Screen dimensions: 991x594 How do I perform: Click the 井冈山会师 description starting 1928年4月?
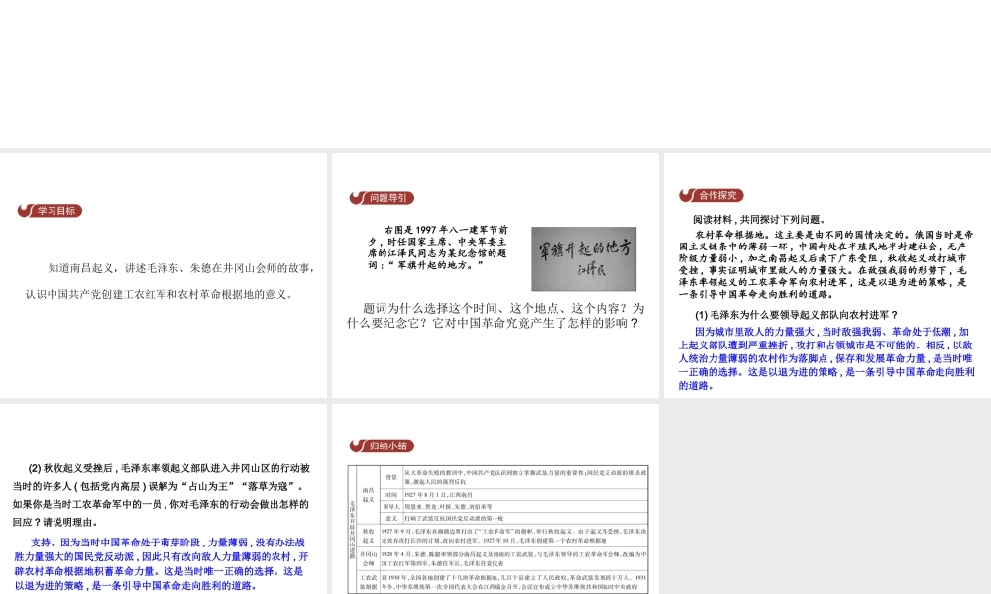coord(513,558)
